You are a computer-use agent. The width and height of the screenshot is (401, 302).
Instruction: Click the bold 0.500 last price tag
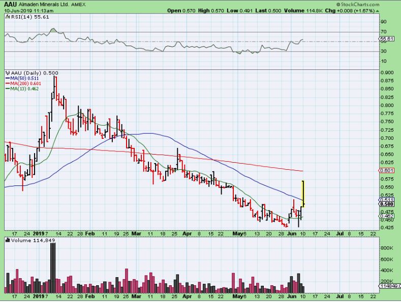click(x=386, y=204)
